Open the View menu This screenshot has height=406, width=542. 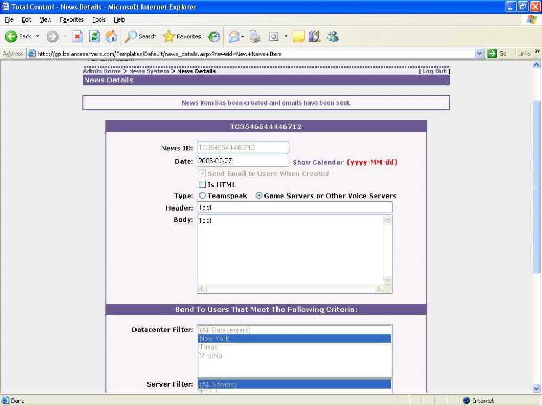pyautogui.click(x=46, y=19)
